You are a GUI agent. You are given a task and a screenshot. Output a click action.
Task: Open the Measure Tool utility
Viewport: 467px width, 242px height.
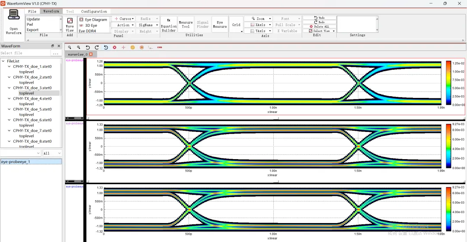coord(186,25)
